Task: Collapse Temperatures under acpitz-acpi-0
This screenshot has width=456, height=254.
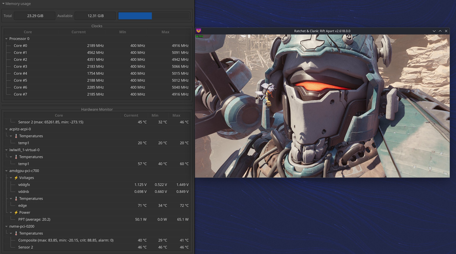Action: point(11,136)
